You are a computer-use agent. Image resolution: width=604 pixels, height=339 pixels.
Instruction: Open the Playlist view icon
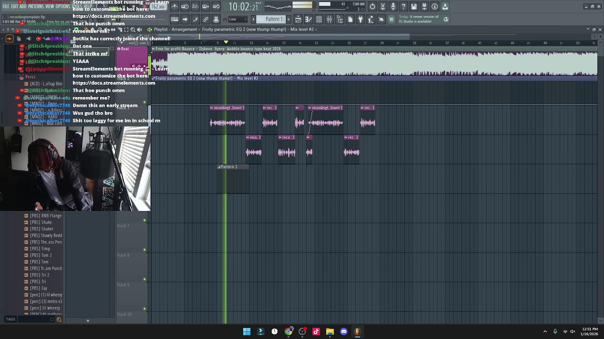(298, 19)
